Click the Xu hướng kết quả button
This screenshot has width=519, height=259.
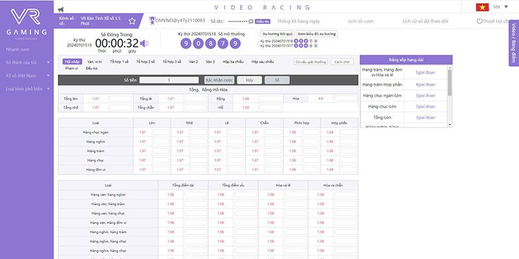(x=278, y=34)
